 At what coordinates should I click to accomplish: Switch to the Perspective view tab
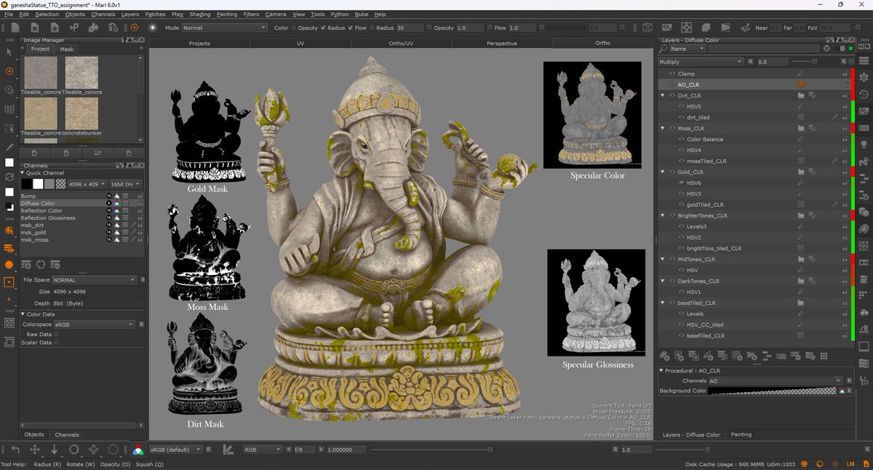click(502, 43)
